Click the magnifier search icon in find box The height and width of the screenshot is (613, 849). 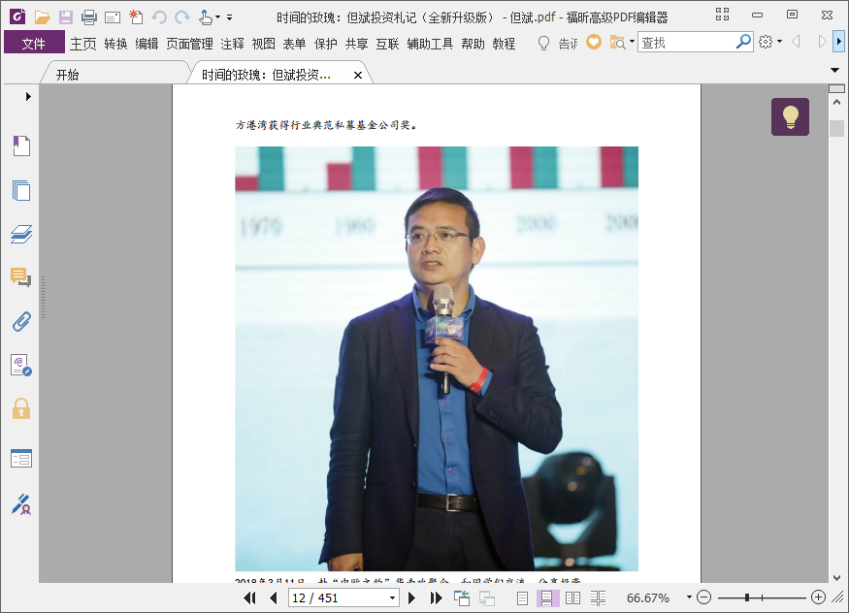(743, 41)
